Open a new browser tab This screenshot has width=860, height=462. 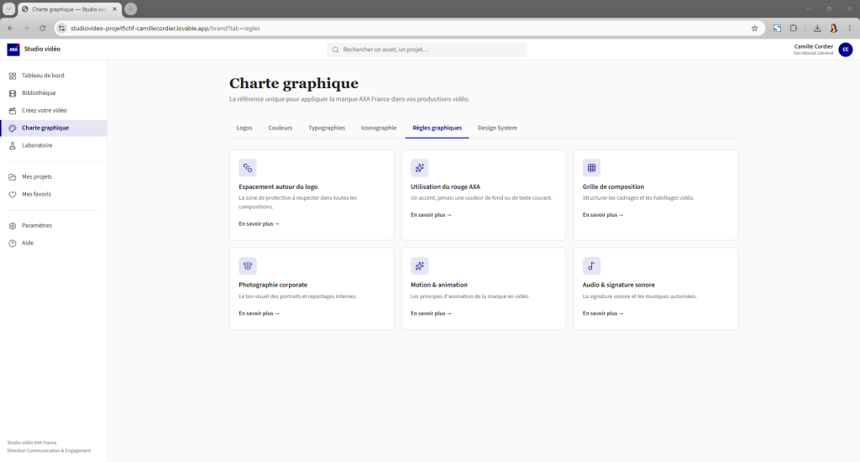pos(130,9)
